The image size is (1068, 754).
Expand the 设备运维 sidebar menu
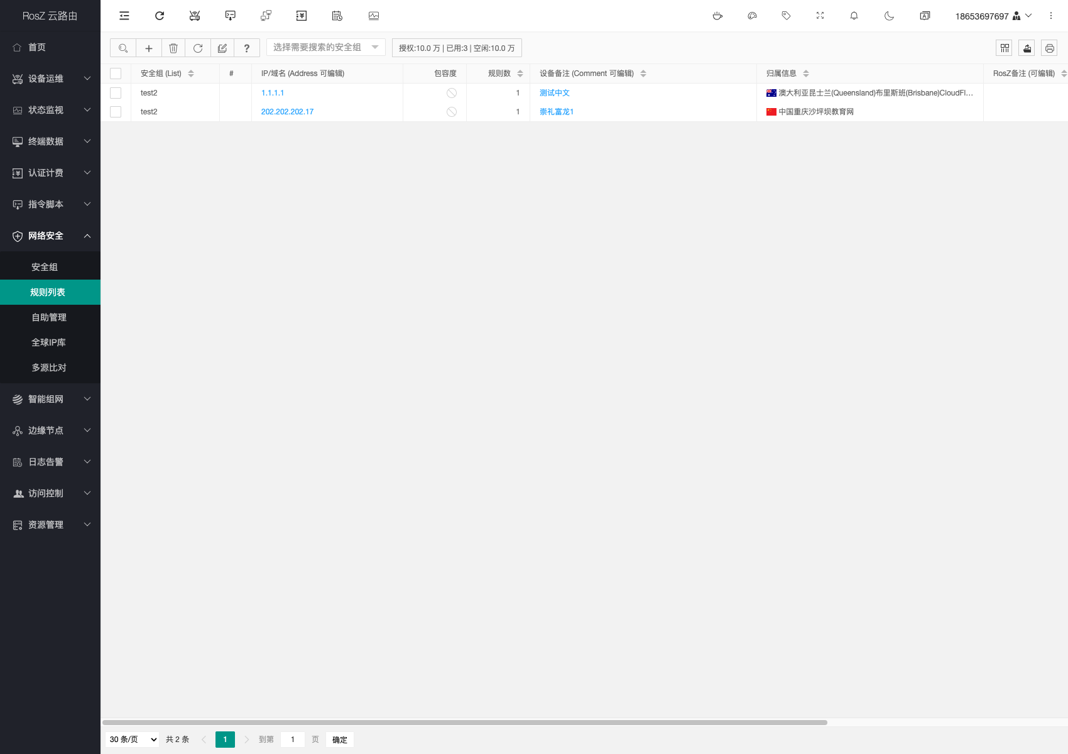click(x=50, y=79)
